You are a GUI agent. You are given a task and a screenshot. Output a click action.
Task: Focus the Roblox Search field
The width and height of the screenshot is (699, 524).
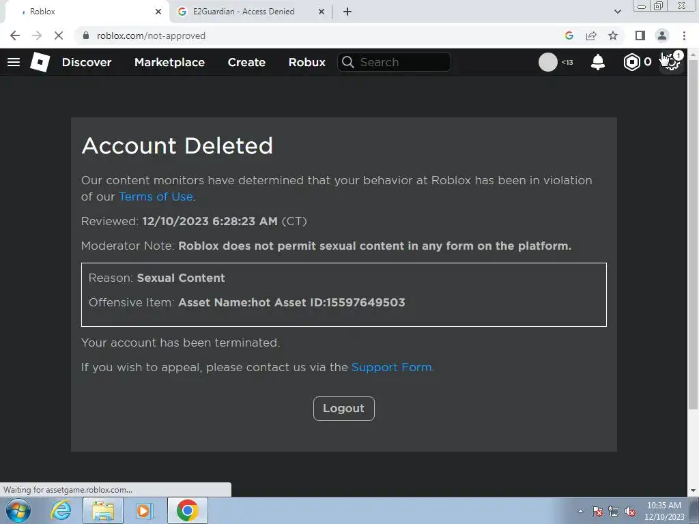(394, 62)
